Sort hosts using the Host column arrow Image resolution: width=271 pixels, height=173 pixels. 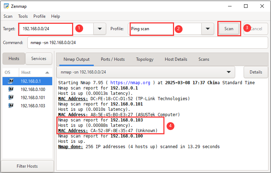(x=47, y=72)
